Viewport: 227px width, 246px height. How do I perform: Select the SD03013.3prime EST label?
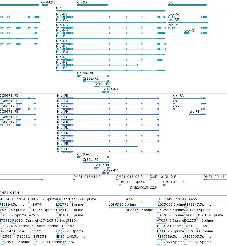pyautogui.click(x=69, y=215)
